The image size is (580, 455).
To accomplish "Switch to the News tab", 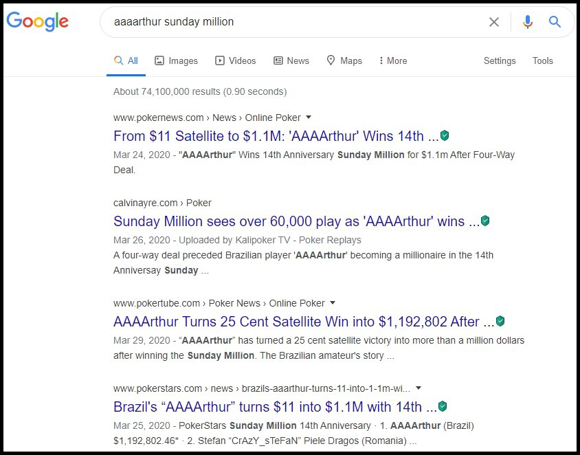I will [291, 60].
